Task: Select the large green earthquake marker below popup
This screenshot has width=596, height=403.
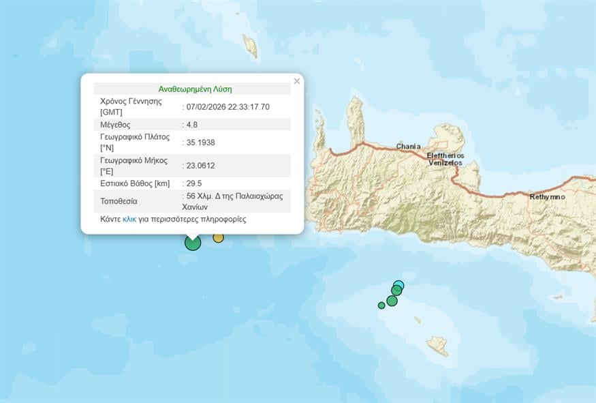Action: (193, 242)
